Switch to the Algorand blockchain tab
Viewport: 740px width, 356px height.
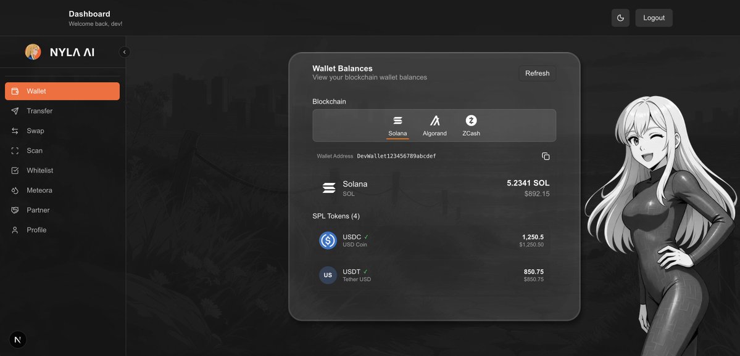coord(434,126)
